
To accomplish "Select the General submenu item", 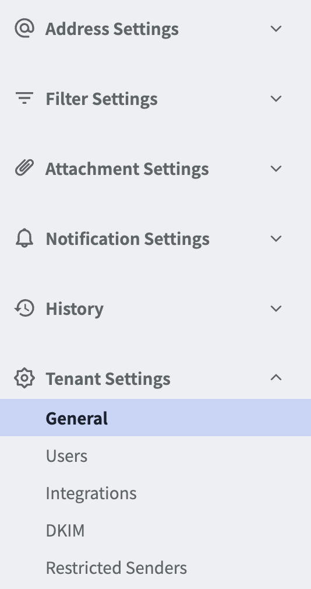I will pos(155,418).
